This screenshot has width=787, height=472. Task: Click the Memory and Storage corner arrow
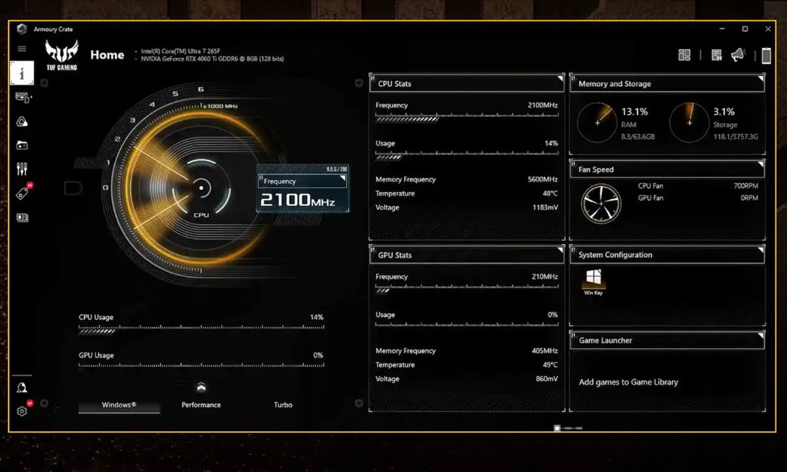(760, 79)
